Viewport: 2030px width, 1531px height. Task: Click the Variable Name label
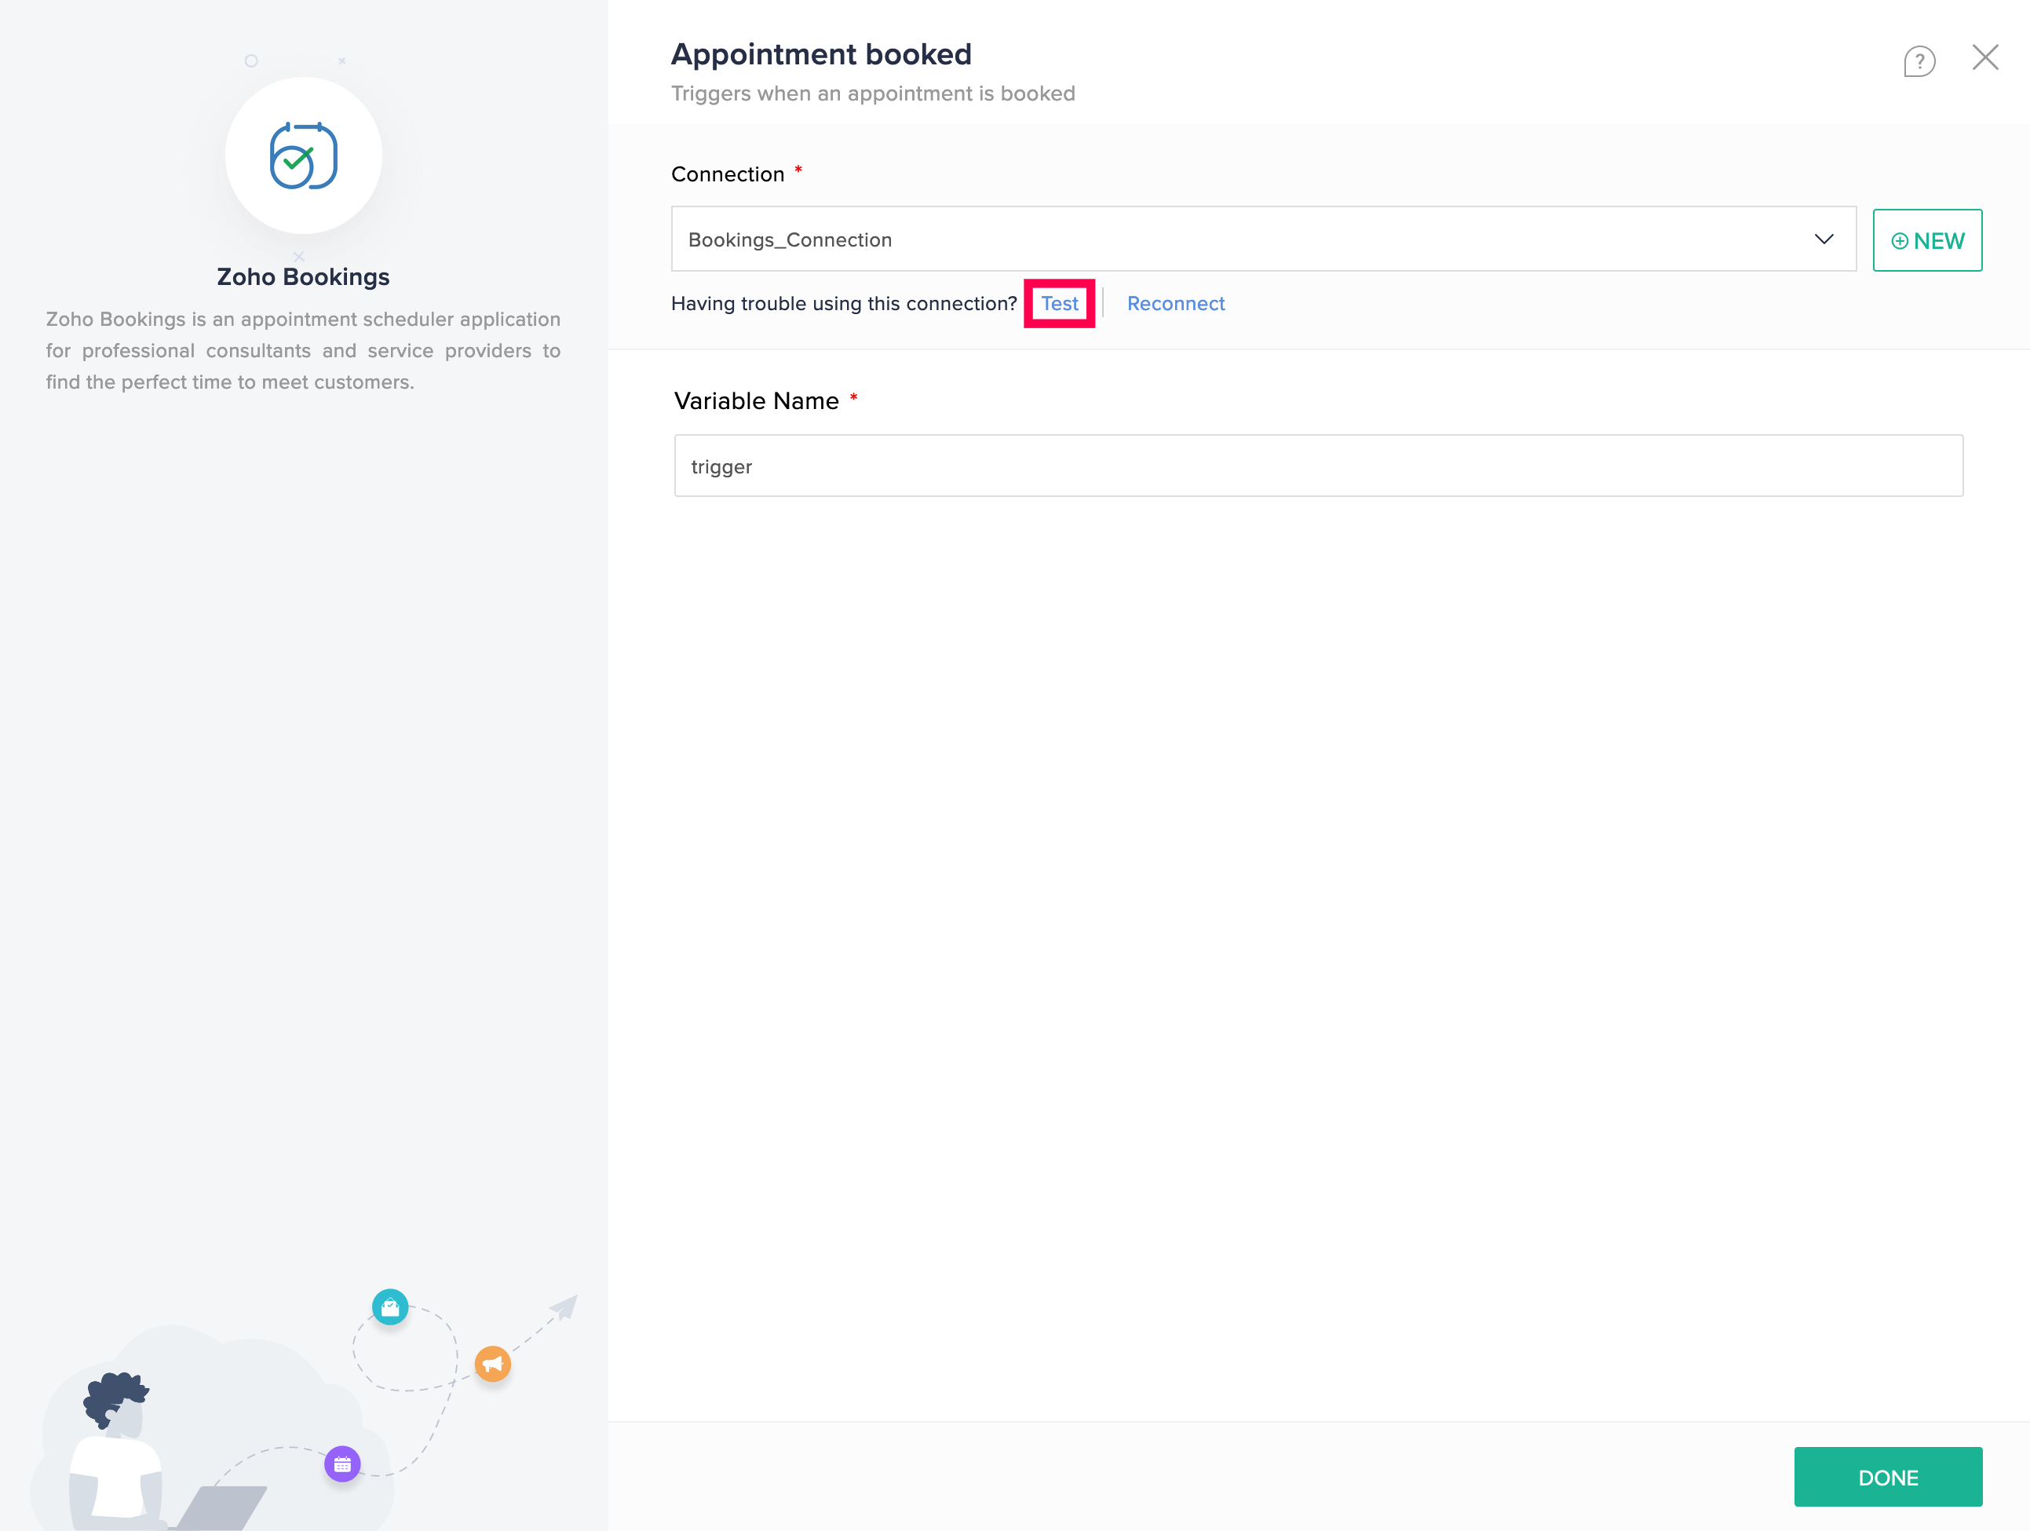[756, 401]
